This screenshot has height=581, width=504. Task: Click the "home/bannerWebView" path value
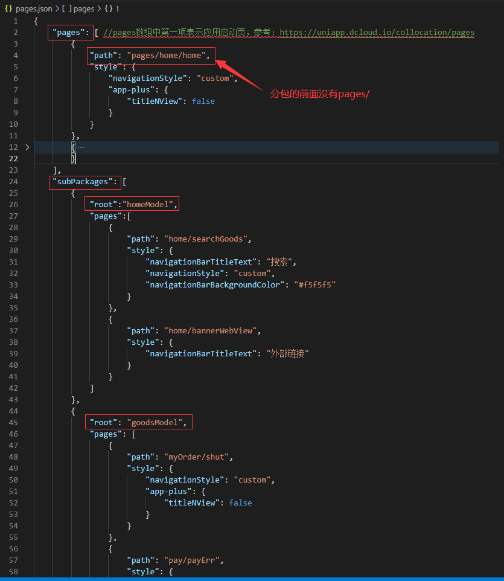tap(211, 330)
